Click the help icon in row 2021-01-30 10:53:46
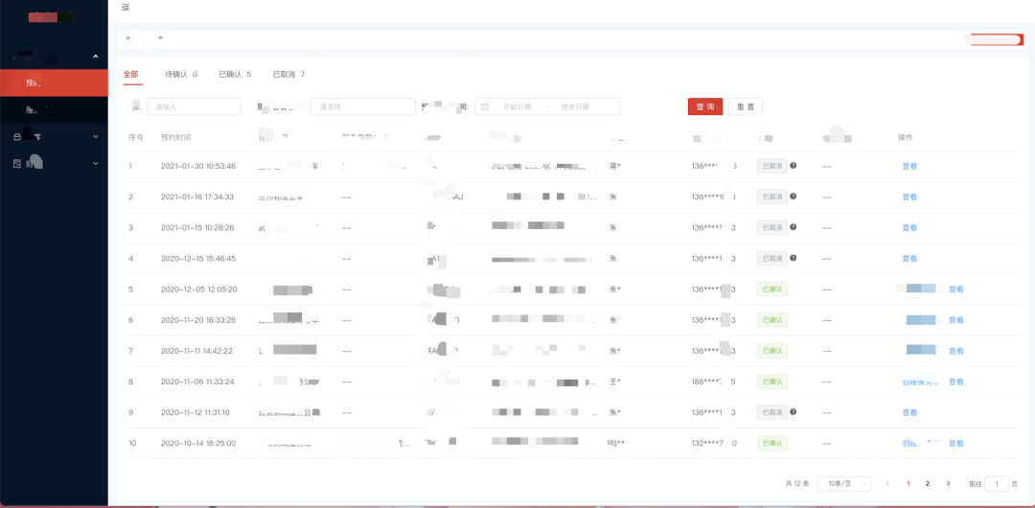Image resolution: width=1035 pixels, height=508 pixels. click(x=793, y=166)
